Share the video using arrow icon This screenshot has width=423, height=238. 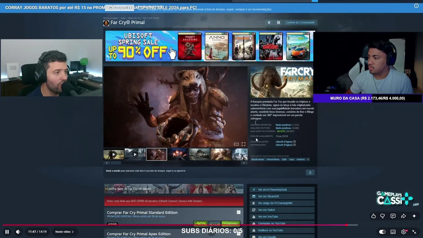[404, 216]
